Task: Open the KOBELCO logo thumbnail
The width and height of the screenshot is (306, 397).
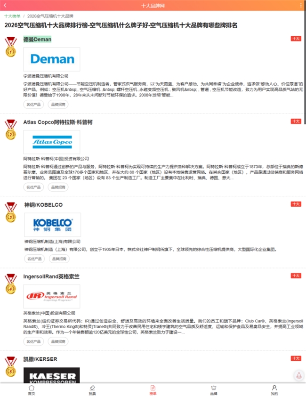Action: [x=53, y=225]
